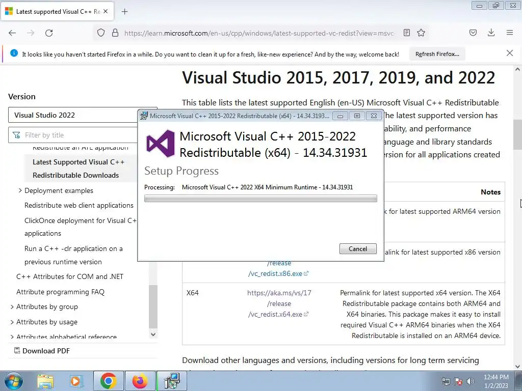Click the address bar URL field
Screen dimensions: 522x391
259,33
